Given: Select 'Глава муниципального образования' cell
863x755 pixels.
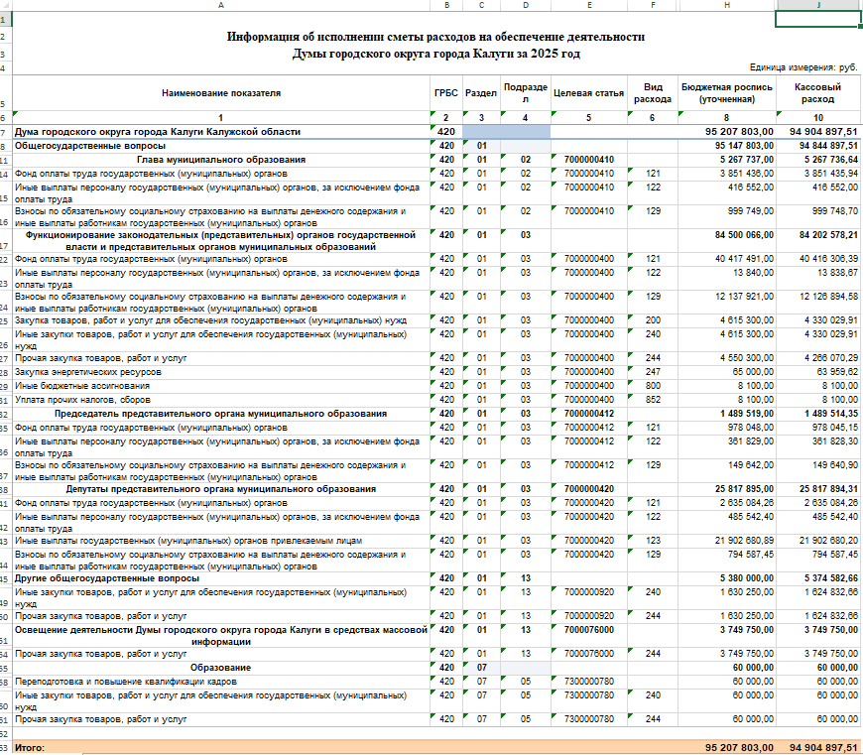Looking at the screenshot, I should tap(221, 159).
